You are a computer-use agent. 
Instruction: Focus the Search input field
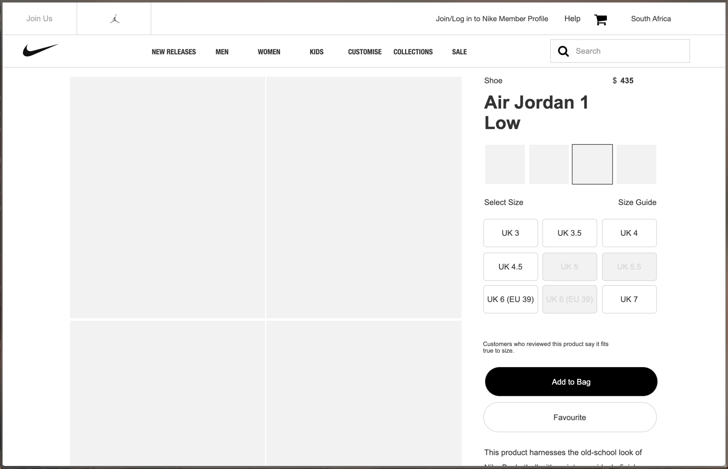coord(620,51)
